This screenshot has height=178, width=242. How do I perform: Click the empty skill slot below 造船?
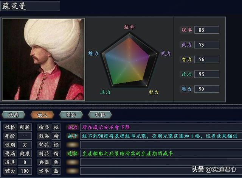tap(72, 162)
